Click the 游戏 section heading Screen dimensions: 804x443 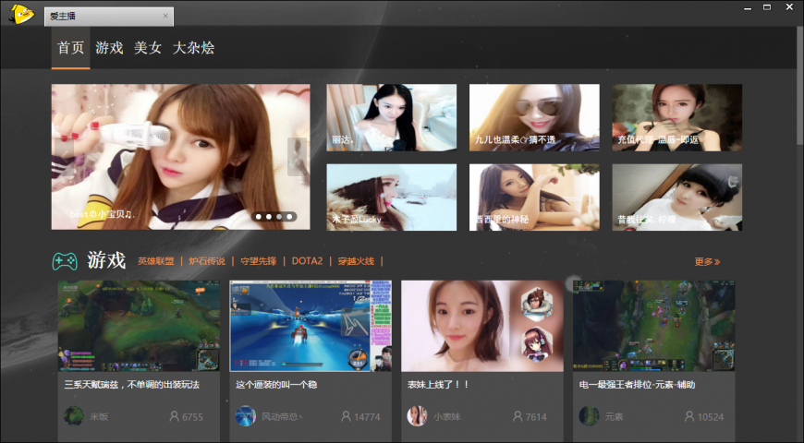pos(106,260)
